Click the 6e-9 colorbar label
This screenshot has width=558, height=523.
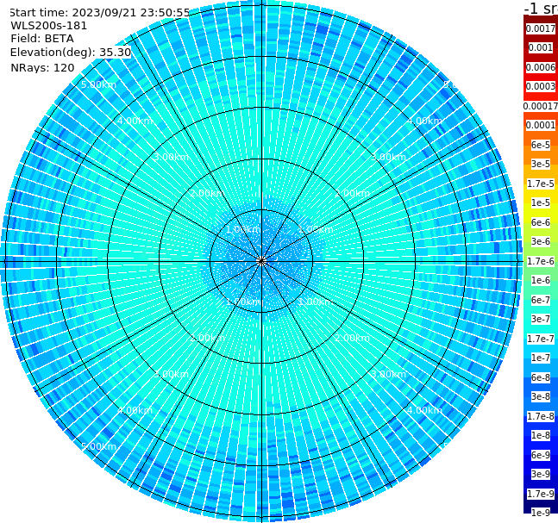541,455
